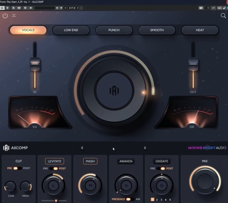The width and height of the screenshot is (228, 203).
Task: Toggle the LEVITATE module button
Action: pyautogui.click(x=55, y=161)
